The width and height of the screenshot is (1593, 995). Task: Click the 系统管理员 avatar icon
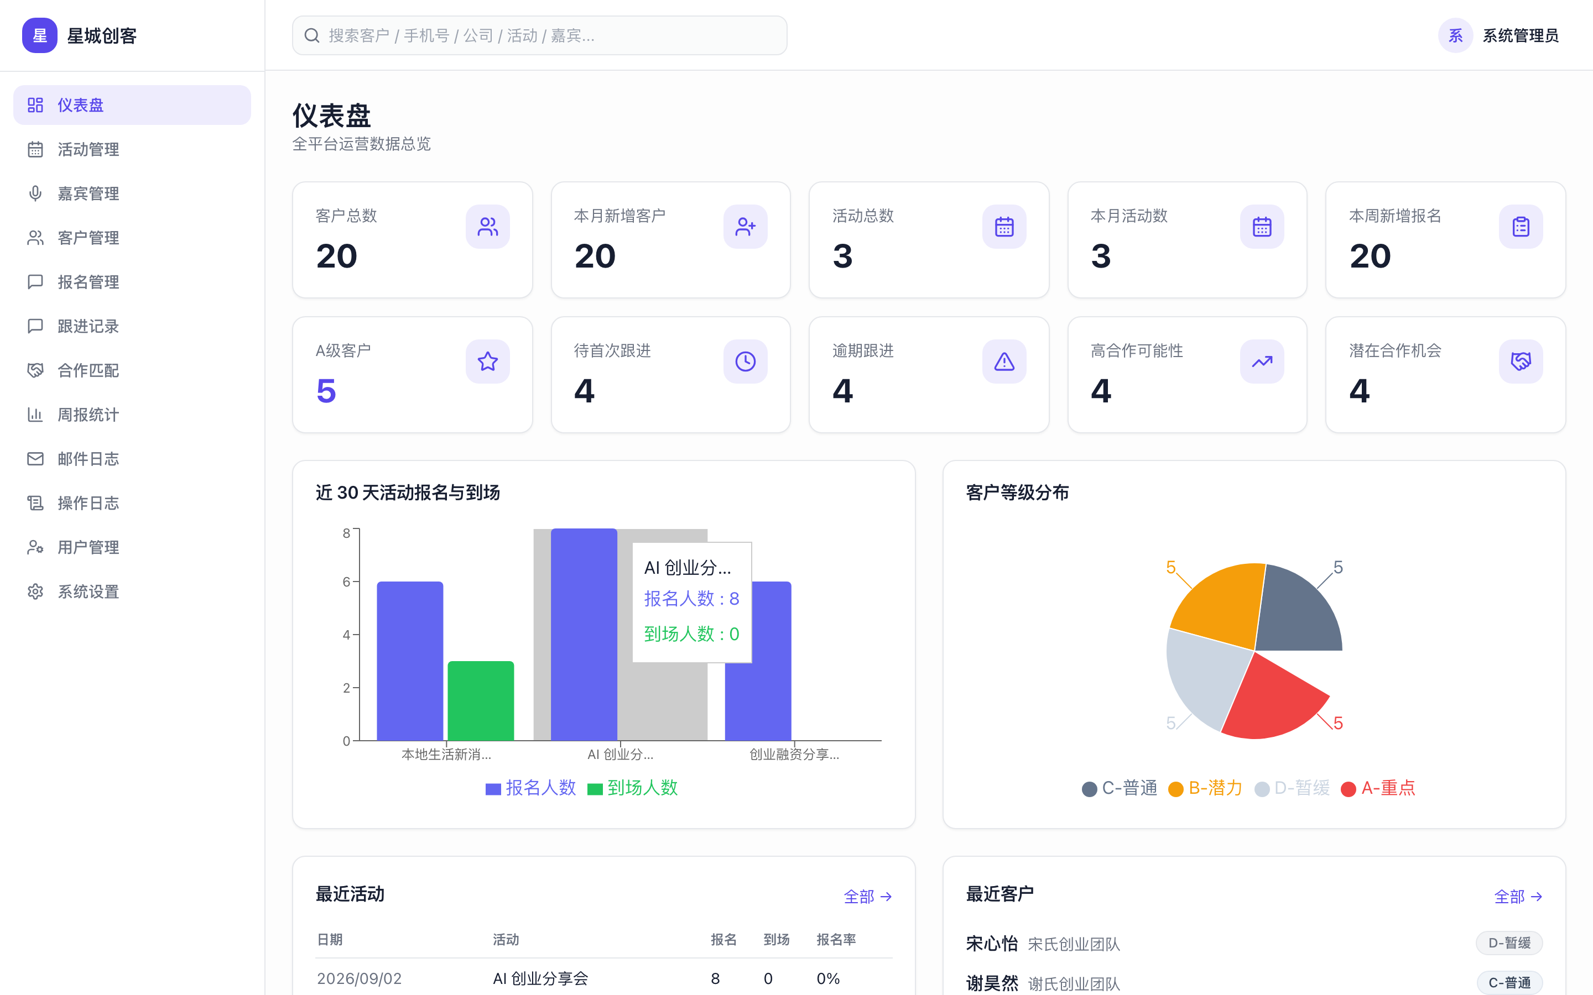[x=1455, y=35]
